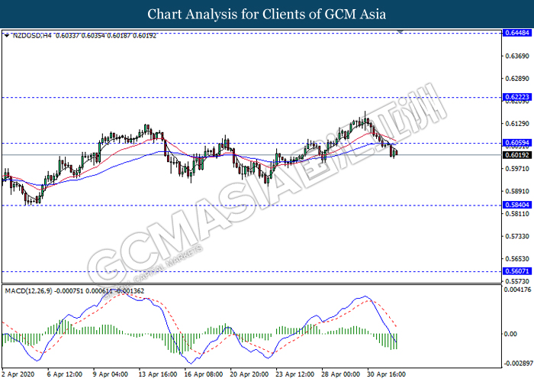
Task: Click the 0.58404 support level label
Action: [517, 205]
